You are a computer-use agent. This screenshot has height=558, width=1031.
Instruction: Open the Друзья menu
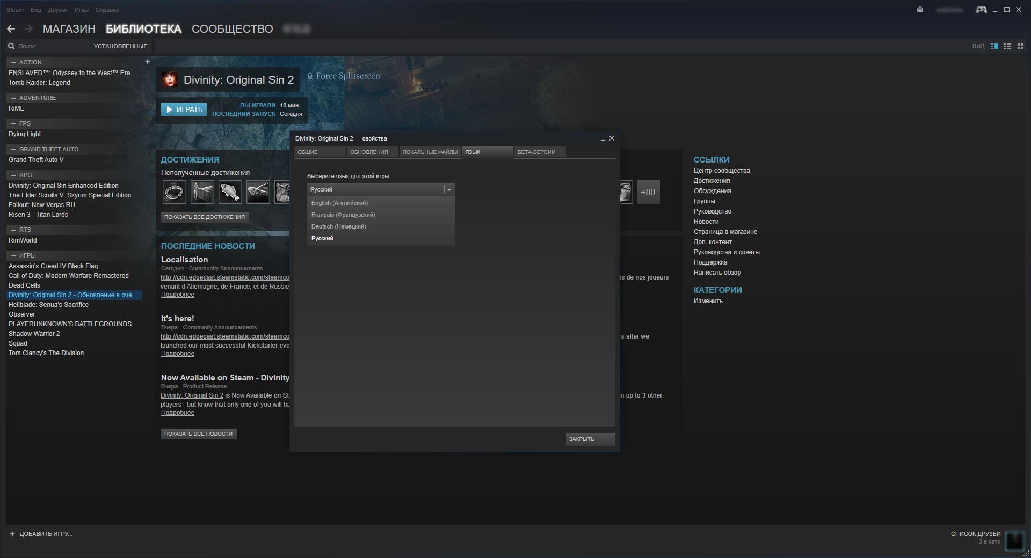(x=57, y=10)
